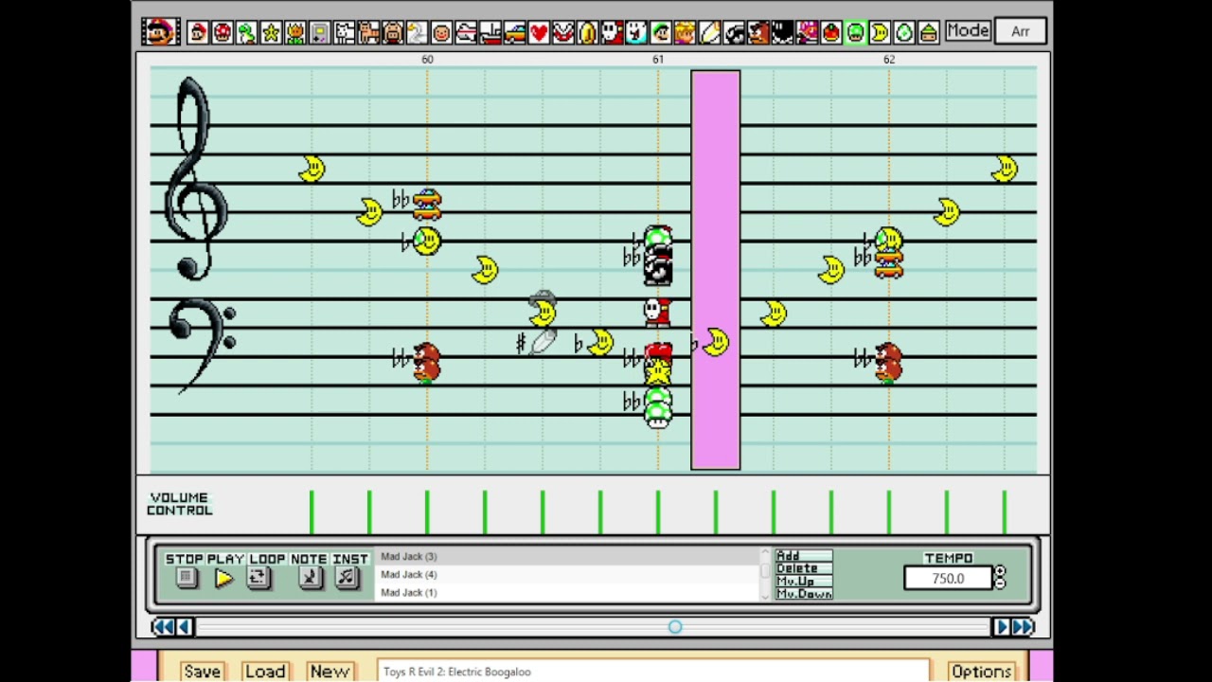Select the Cat instrument icon
This screenshot has width=1212, height=682.
pyautogui.click(x=368, y=32)
